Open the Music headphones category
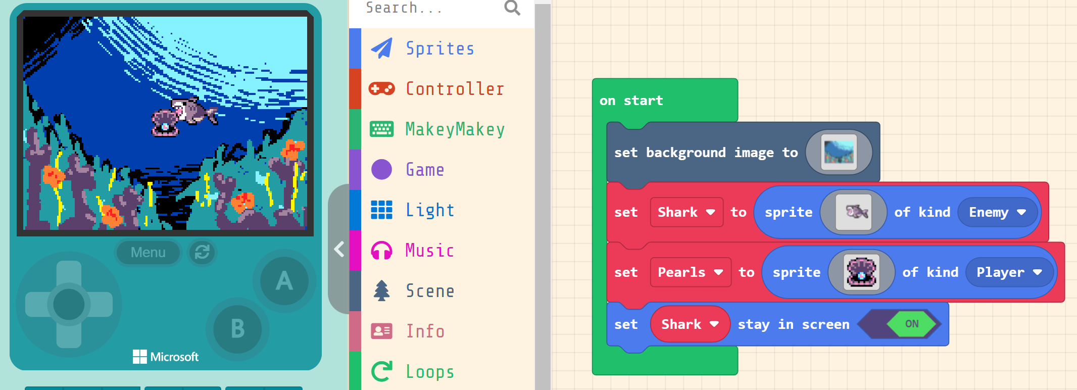Viewport: 1077px width, 390px height. point(382,251)
